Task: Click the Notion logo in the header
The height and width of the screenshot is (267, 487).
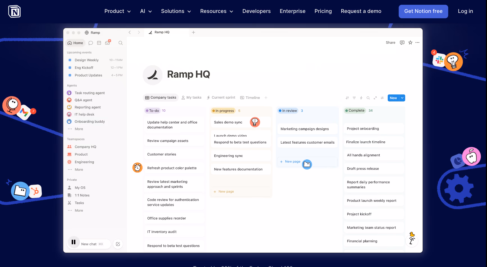Action: (14, 11)
